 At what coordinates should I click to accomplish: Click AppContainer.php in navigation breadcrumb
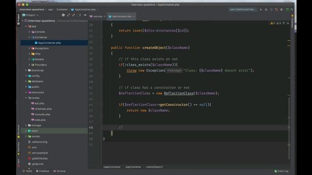pyautogui.click(x=83, y=10)
